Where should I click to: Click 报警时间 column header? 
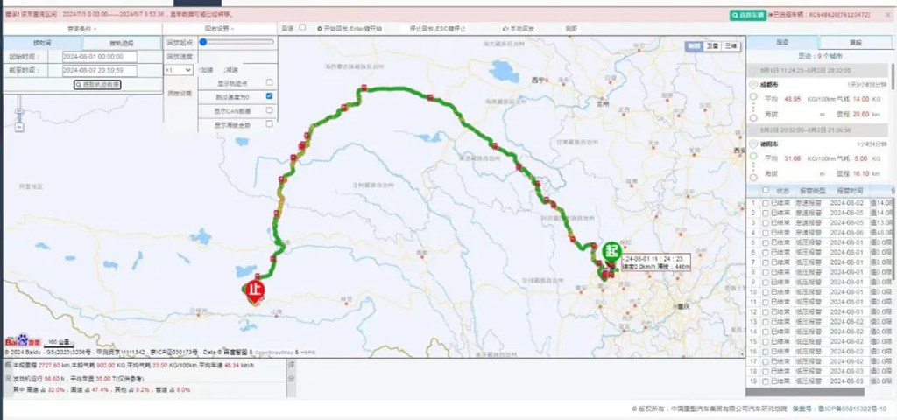coord(848,190)
